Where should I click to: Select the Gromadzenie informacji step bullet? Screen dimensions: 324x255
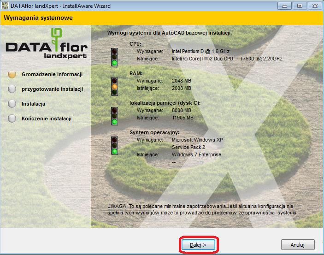pyautogui.click(x=12, y=74)
